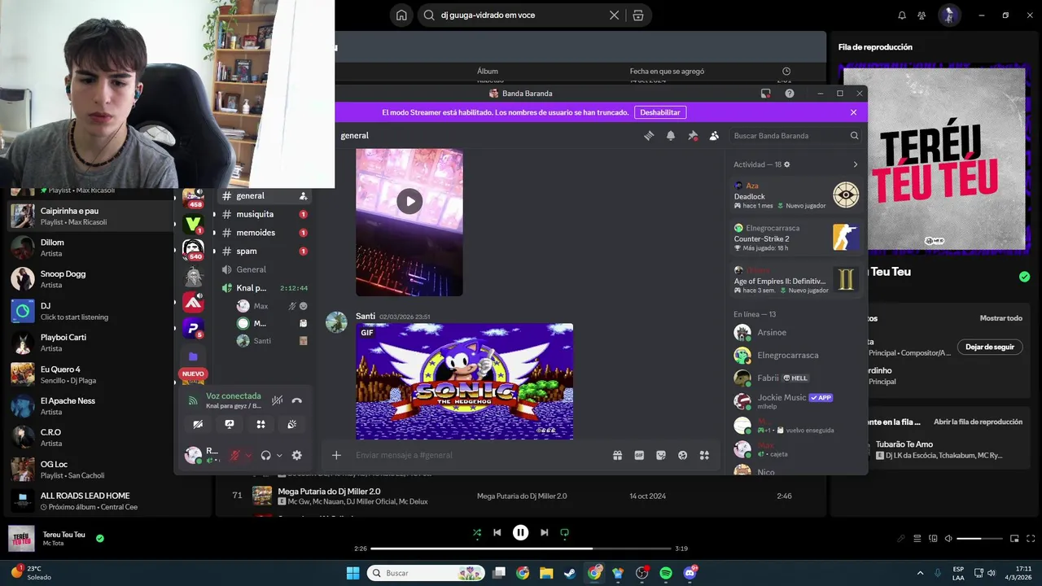Screen dimensions: 1042x586
Task: Switch to the spam channel
Action: 264,251
